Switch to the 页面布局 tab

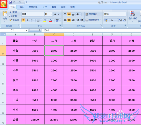(x=33, y=7)
